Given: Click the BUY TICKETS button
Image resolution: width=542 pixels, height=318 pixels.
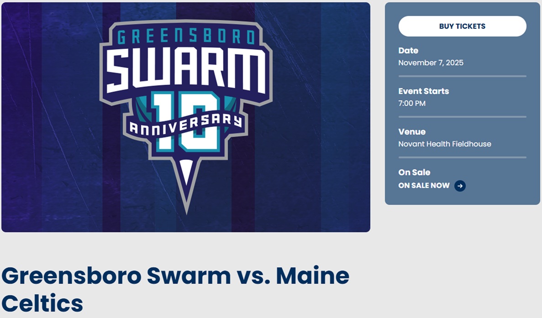Looking at the screenshot, I should [462, 26].
